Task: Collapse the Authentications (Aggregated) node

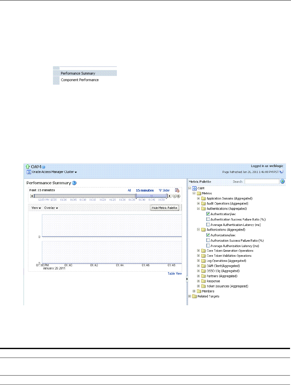Action: click(198, 209)
